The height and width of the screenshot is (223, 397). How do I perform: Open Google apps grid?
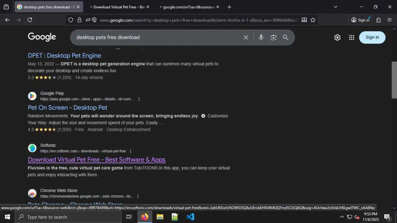pos(351,37)
